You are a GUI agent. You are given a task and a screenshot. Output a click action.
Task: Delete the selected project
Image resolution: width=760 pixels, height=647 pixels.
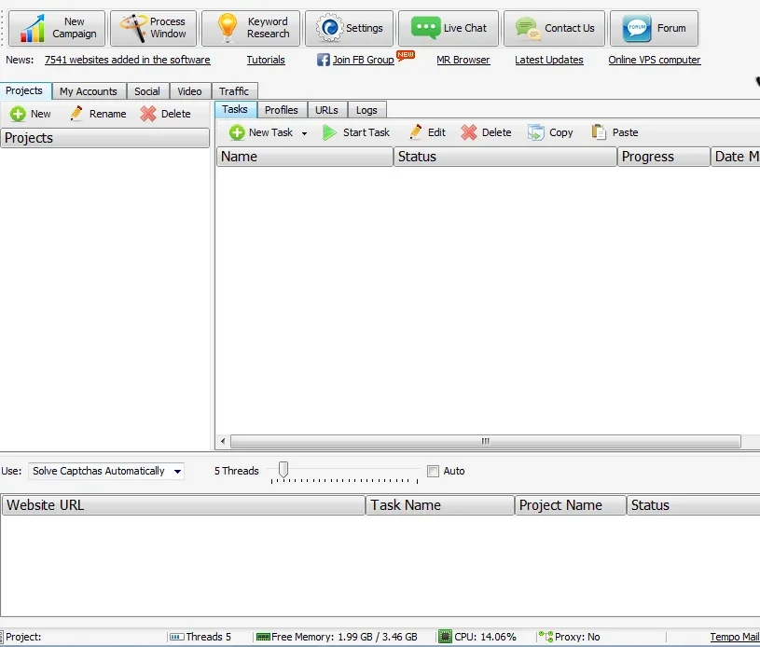pyautogui.click(x=166, y=114)
